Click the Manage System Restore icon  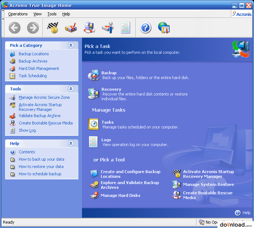(x=177, y=184)
